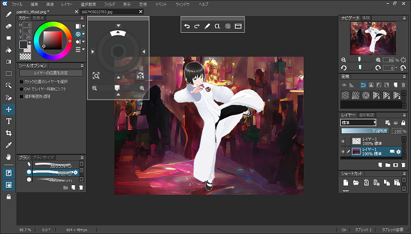Click the fit-to-view magnifier icon in floating navigator
Image resolution: width=411 pixels, height=234 pixels.
[96, 76]
